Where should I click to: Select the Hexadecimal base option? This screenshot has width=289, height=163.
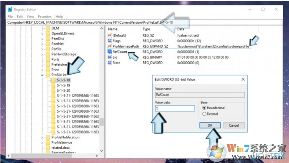[204, 108]
